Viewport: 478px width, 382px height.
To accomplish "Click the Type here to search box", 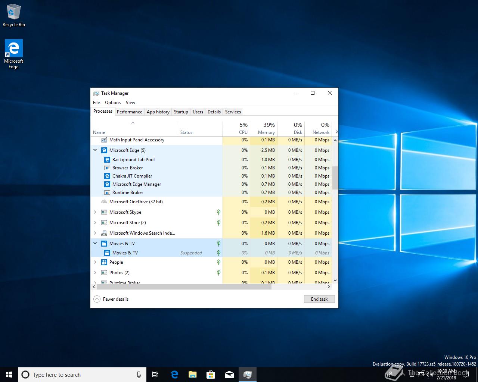I will pos(82,375).
